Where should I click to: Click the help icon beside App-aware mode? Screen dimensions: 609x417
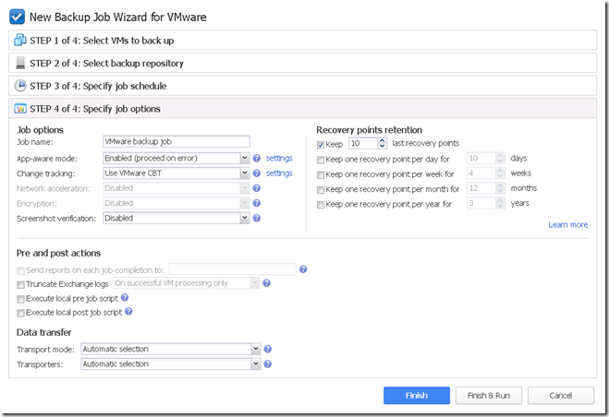pyautogui.click(x=256, y=159)
